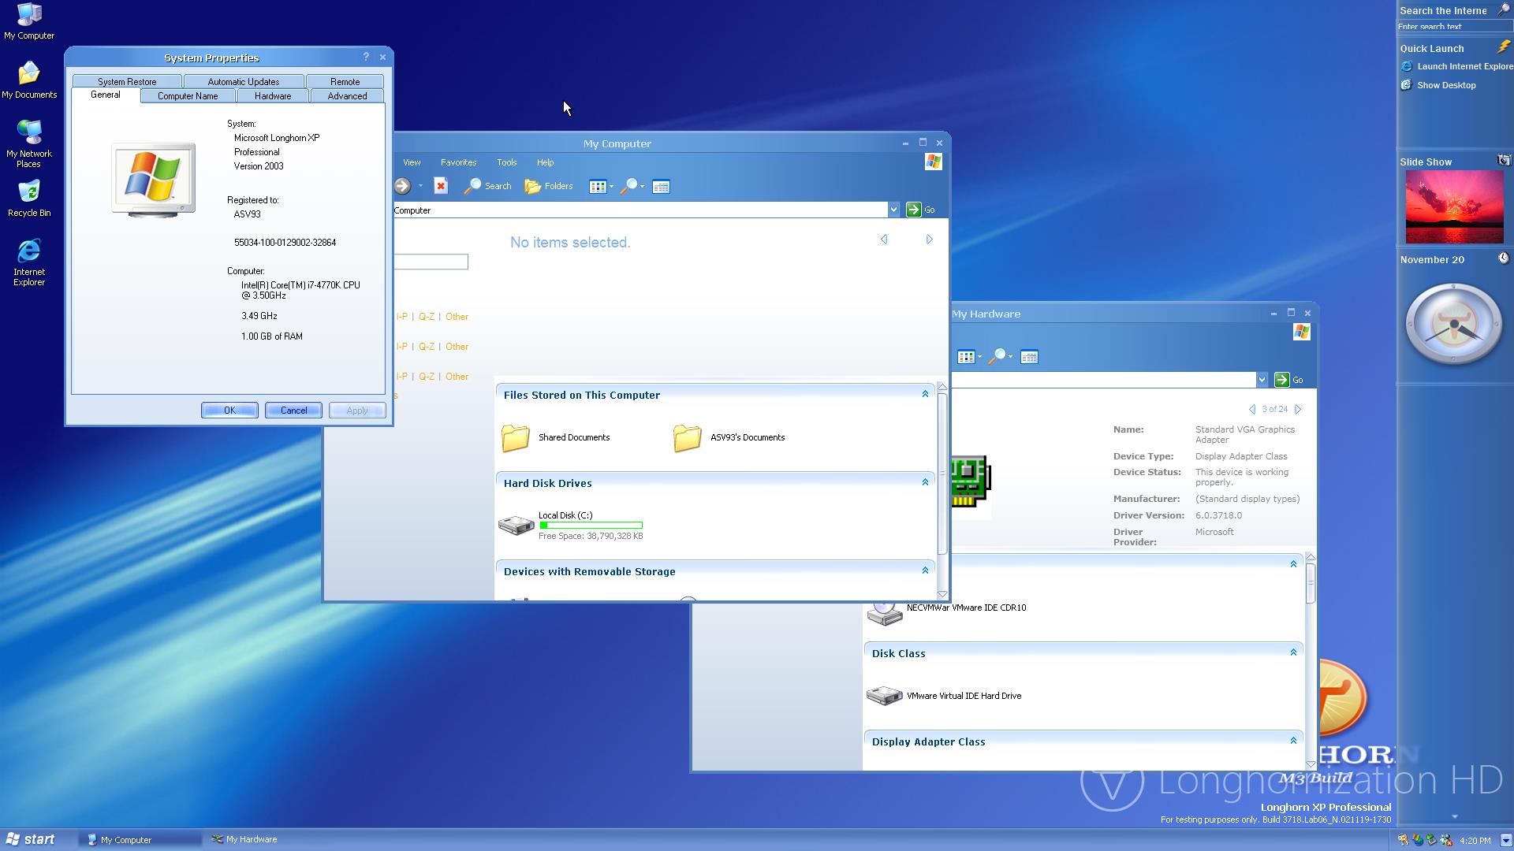Toggle the Folders pane button
The image size is (1514, 851).
point(549,186)
